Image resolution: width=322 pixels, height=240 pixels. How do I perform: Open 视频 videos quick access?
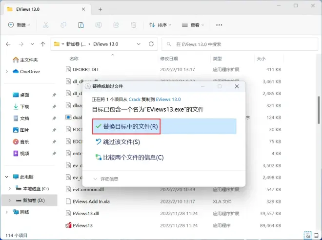[x=21, y=153]
